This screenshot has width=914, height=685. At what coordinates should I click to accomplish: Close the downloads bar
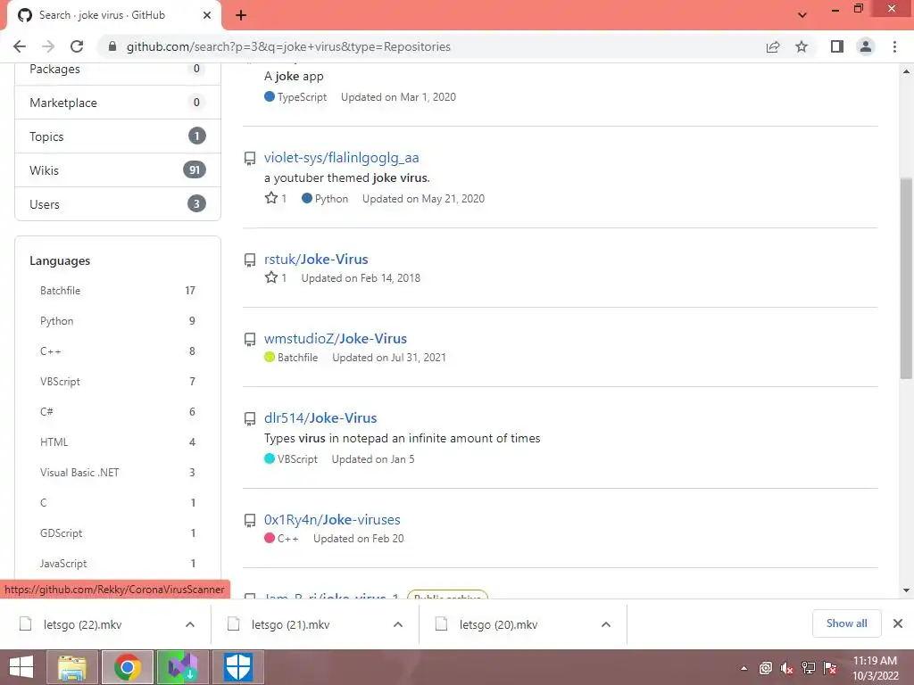point(898,623)
